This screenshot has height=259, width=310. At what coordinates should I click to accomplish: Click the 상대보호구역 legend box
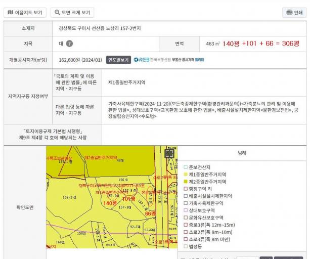[x=186, y=210]
